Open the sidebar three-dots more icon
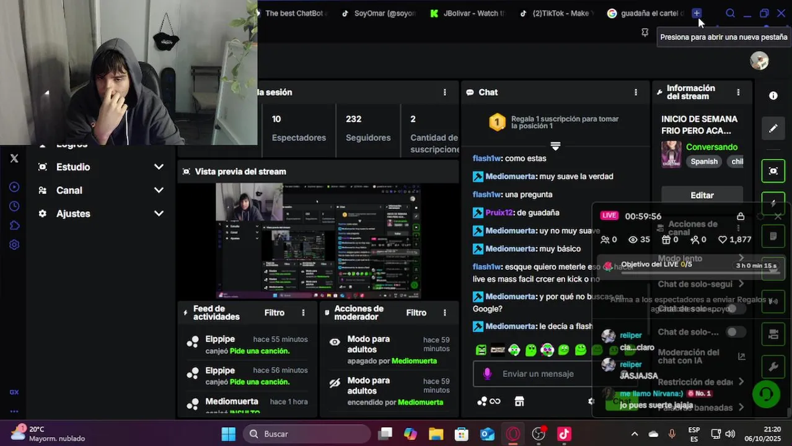The height and width of the screenshot is (446, 792). tap(14, 411)
